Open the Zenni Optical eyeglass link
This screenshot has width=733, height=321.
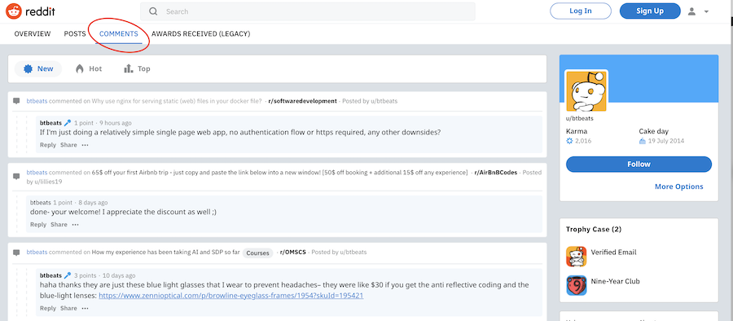(x=231, y=296)
